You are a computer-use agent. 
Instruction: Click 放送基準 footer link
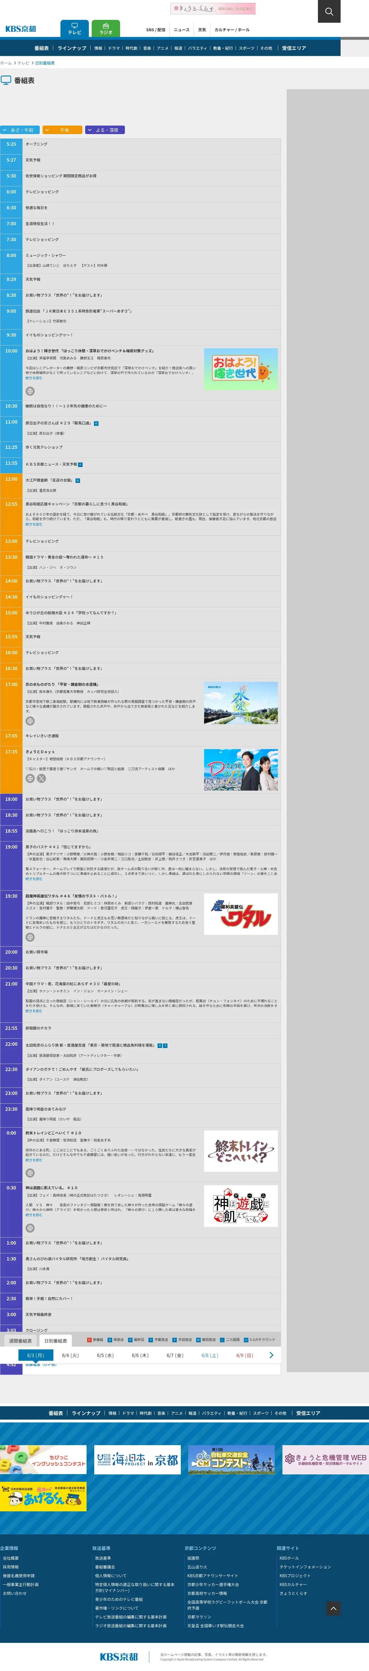click(x=103, y=1558)
